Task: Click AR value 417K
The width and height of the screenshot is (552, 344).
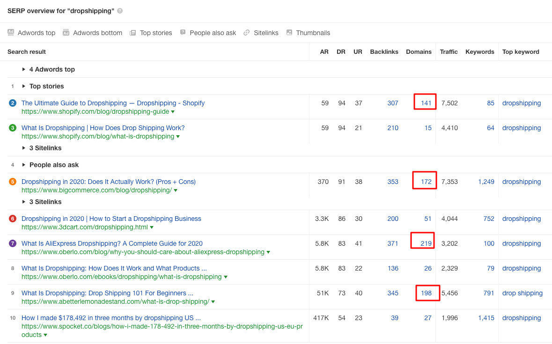Action: coord(321,318)
